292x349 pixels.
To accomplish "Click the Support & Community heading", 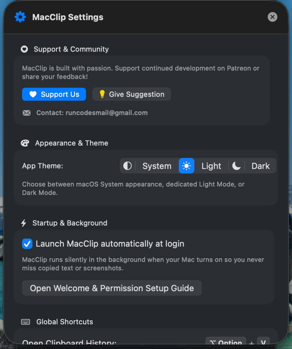I will tap(71, 49).
